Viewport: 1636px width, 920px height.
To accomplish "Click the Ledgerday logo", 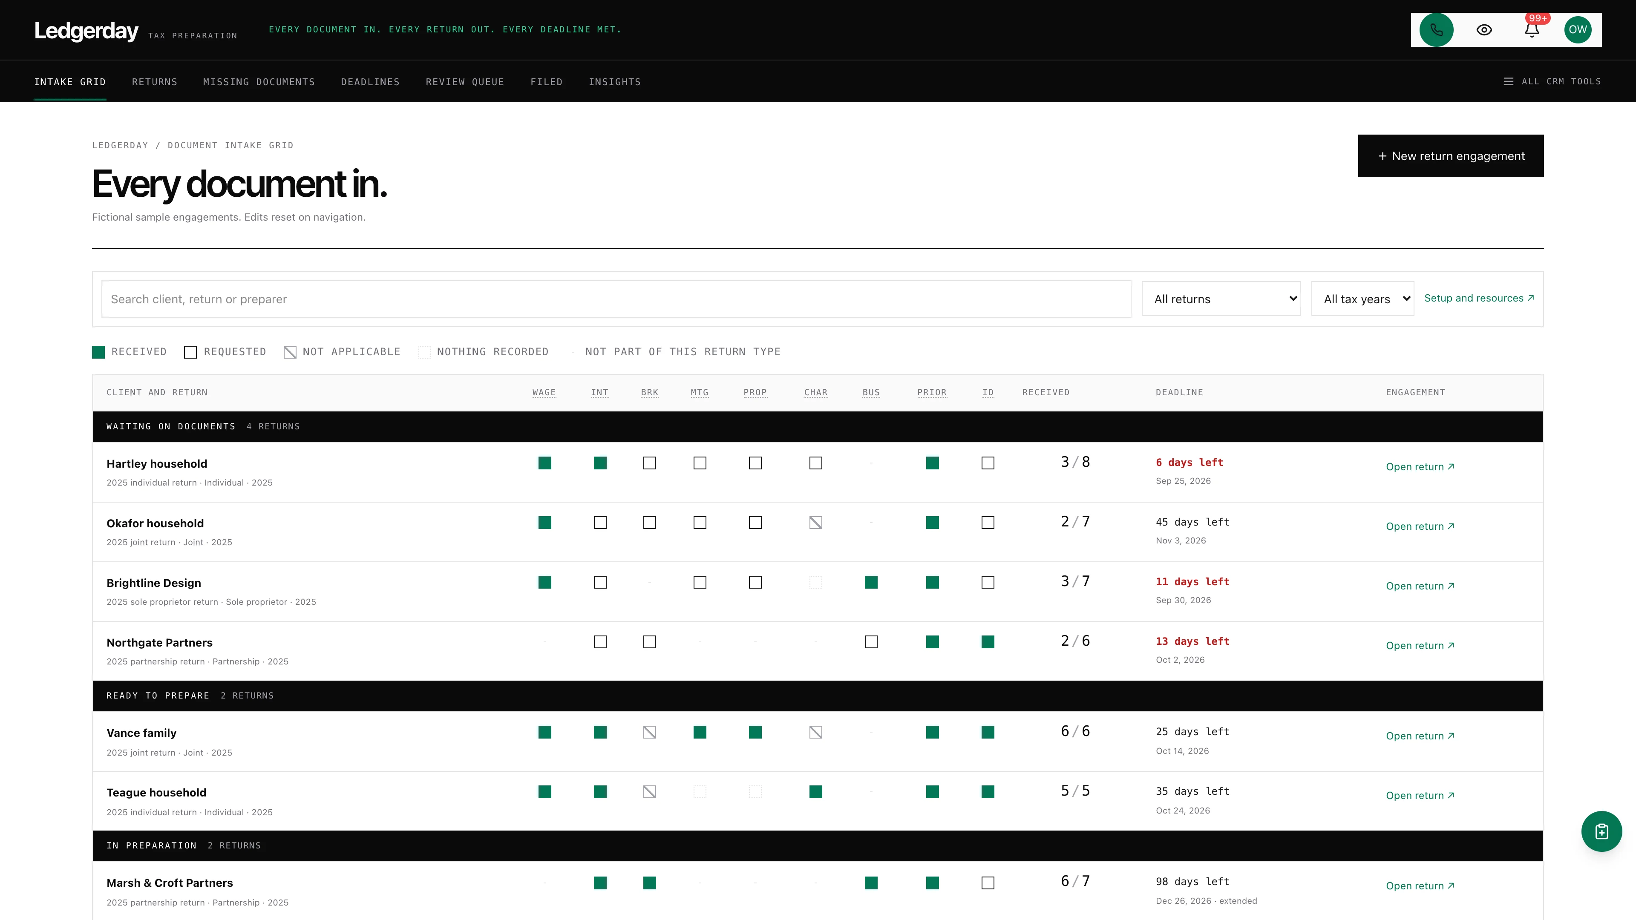I will coord(86,31).
